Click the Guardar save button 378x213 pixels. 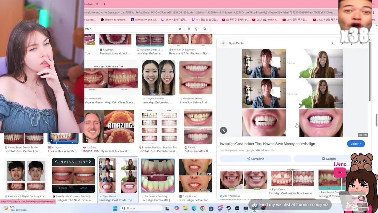pos(329,159)
